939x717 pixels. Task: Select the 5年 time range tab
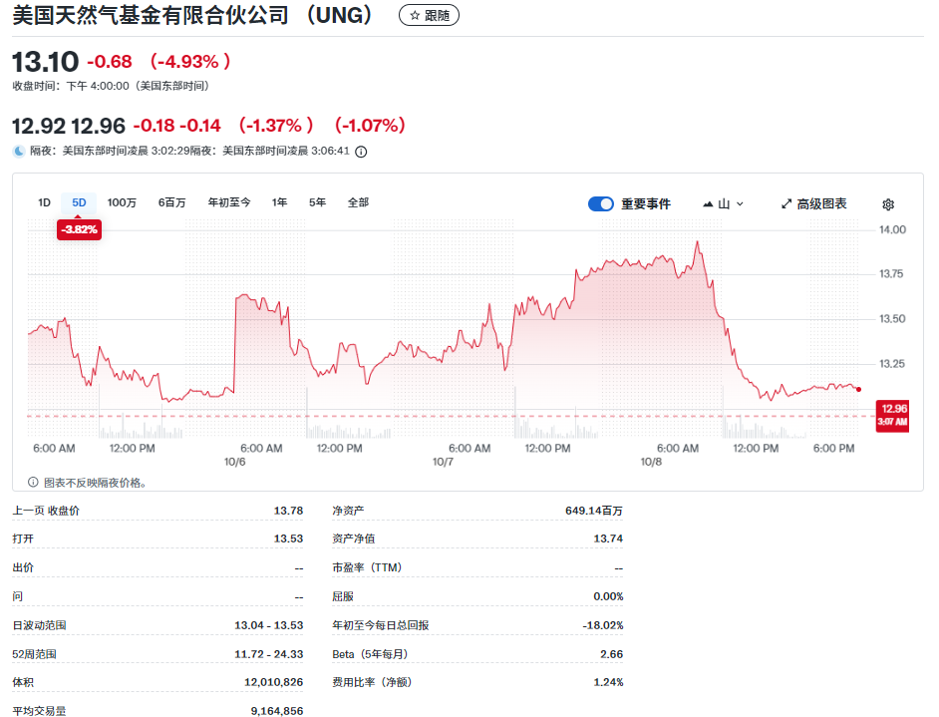tap(317, 202)
